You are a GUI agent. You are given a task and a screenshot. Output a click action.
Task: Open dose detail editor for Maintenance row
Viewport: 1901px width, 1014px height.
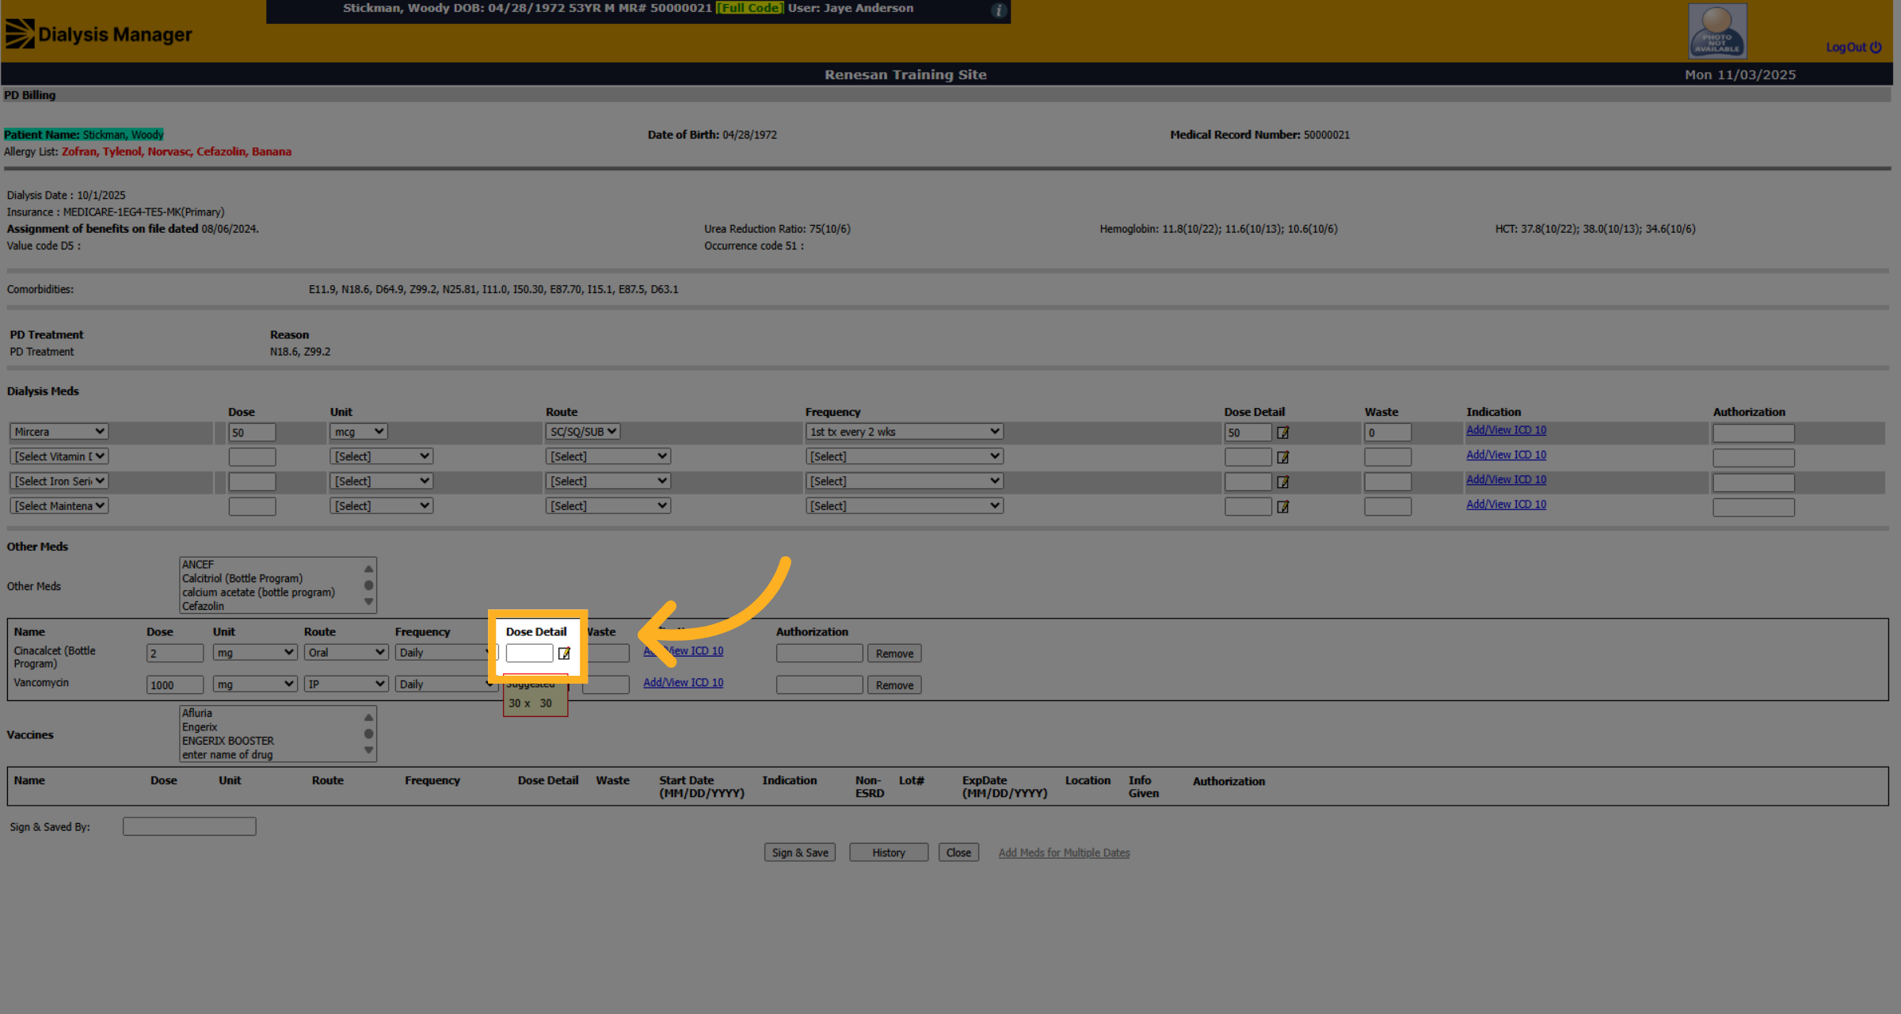[x=1283, y=506]
